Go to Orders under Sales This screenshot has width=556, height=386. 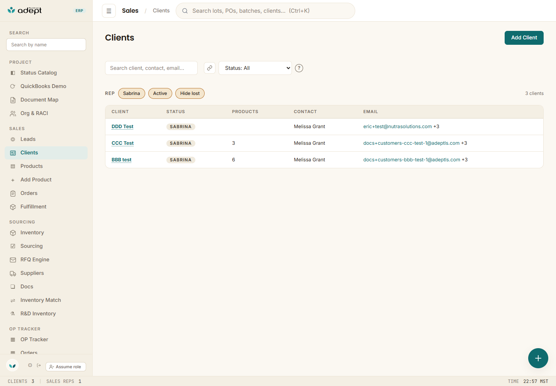[46, 193]
